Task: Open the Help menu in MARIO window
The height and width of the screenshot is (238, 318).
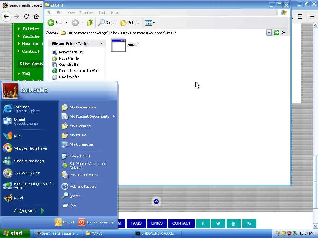Action: pyautogui.click(x=114, y=13)
